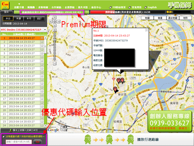The image size is (194, 146).
Task: Open the FB粉絲專頁 link
Action: coord(117,8)
